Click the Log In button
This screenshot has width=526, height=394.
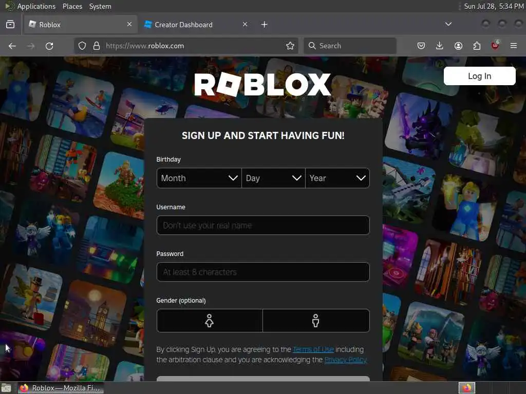click(x=479, y=76)
